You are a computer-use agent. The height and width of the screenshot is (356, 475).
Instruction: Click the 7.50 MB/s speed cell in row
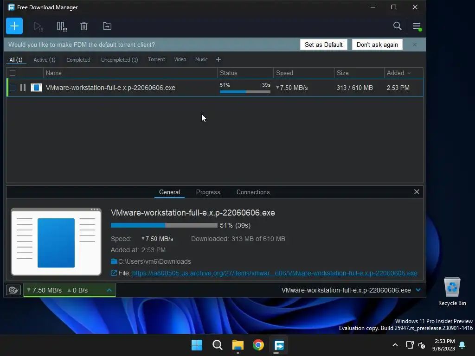click(x=292, y=88)
